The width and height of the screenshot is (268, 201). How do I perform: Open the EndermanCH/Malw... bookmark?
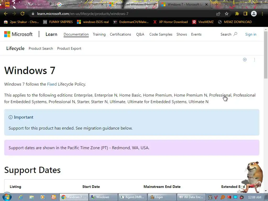click(131, 22)
